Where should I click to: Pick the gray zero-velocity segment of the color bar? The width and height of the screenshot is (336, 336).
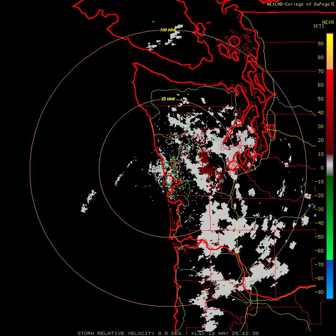[x=330, y=165]
